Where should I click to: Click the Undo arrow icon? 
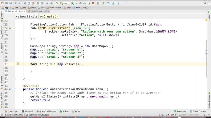[15, 3]
